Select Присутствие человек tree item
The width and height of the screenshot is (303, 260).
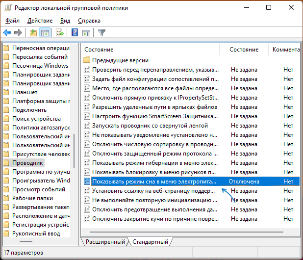click(x=41, y=154)
